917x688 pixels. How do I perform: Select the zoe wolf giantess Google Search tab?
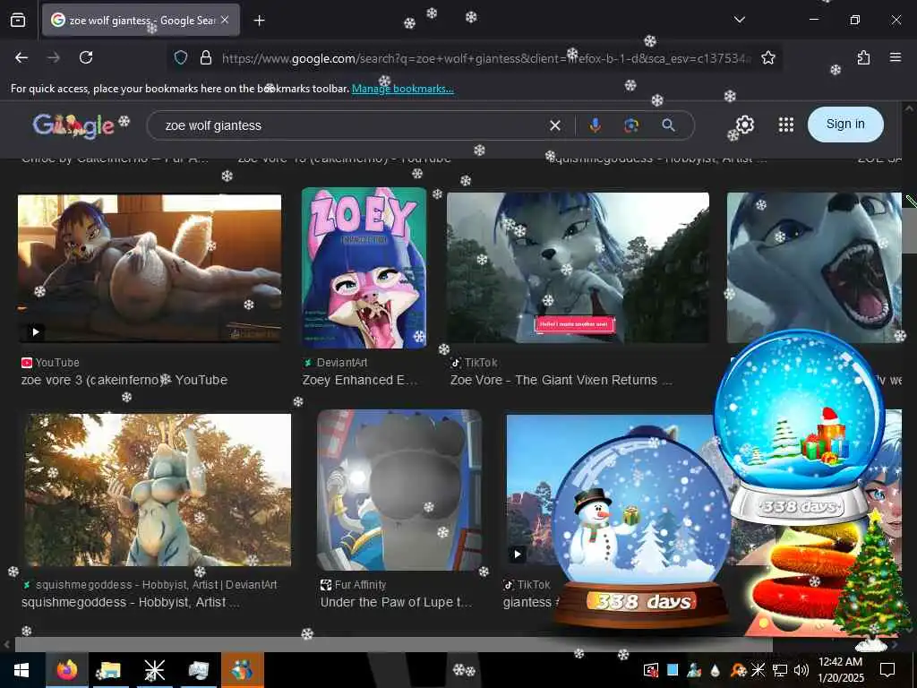[x=141, y=21]
